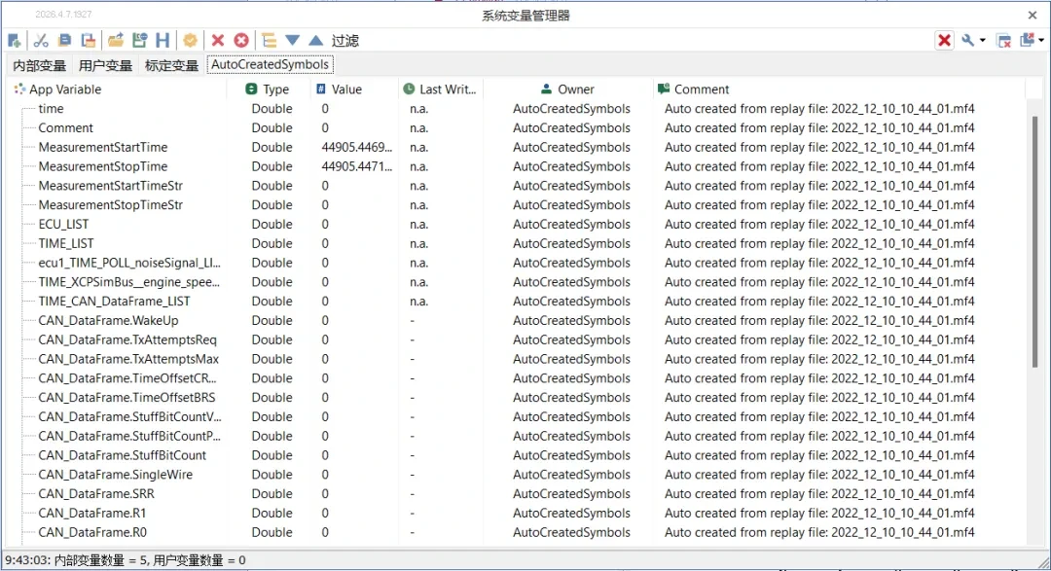Switch to the 用户变量 tab
The height and width of the screenshot is (571, 1051).
coord(106,65)
